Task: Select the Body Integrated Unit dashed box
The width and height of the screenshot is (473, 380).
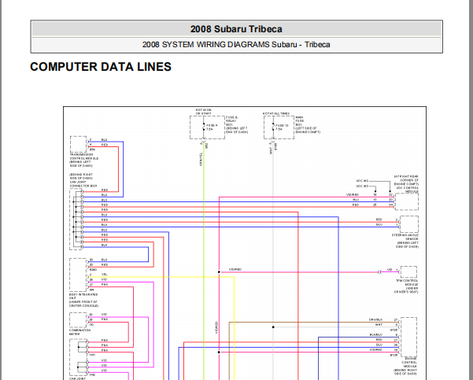Action: coord(78,275)
